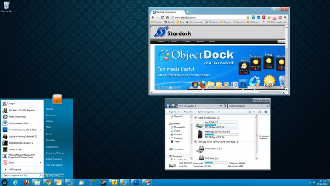Expand Other bookmarks folder
The width and height of the screenshot is (330, 186).
pos(277,22)
